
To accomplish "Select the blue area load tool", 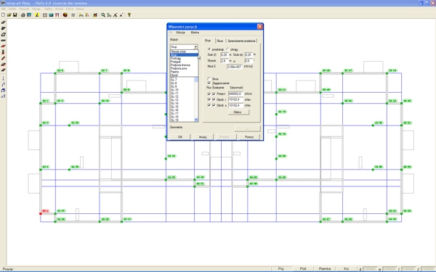I will tap(4, 90).
